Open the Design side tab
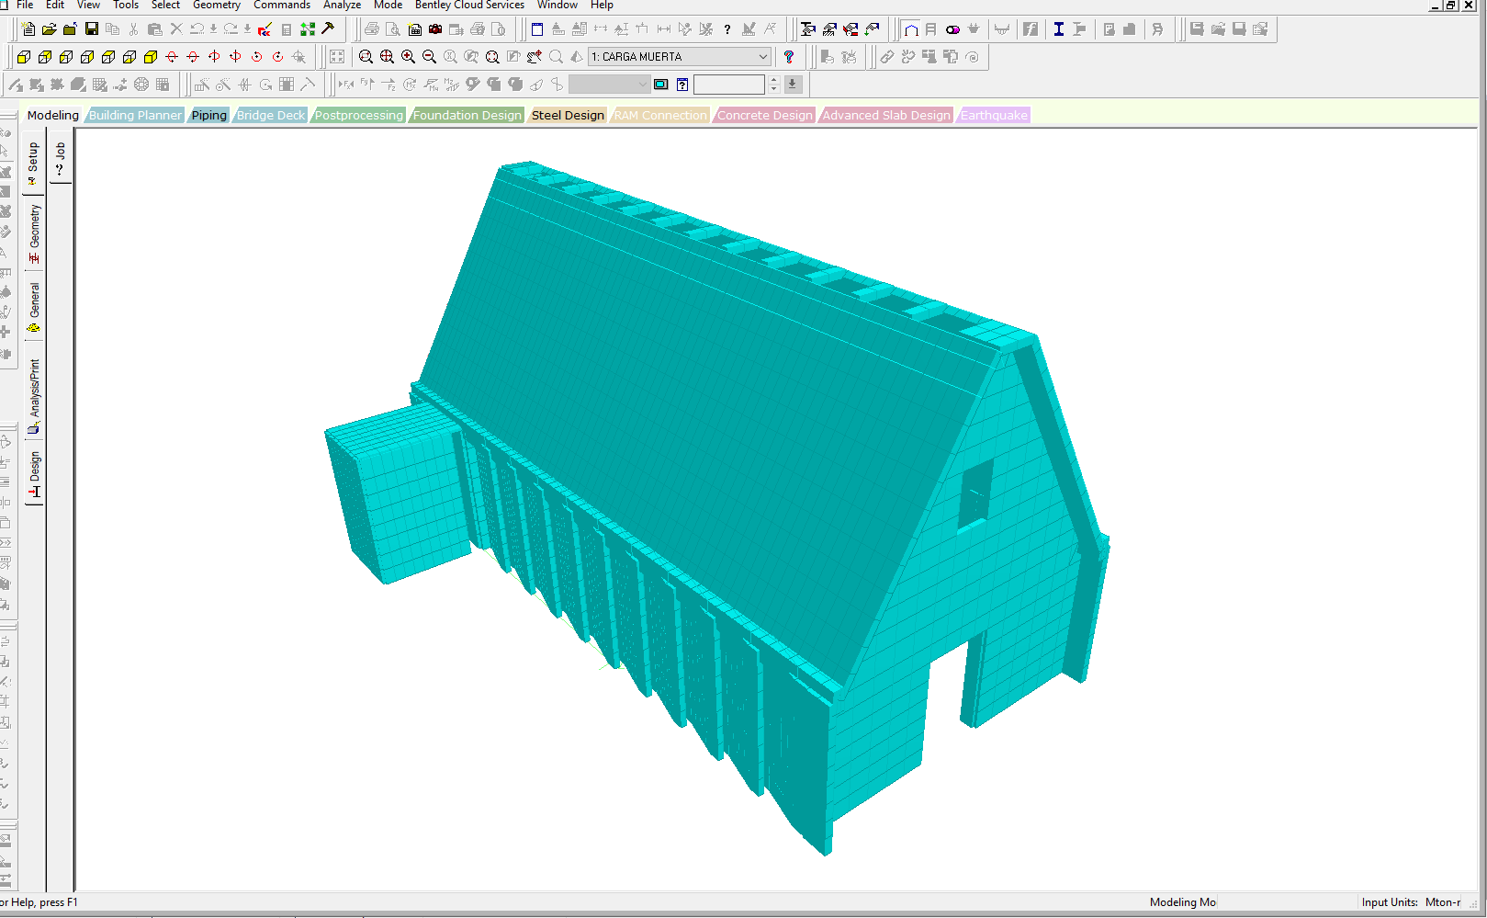 (34, 473)
